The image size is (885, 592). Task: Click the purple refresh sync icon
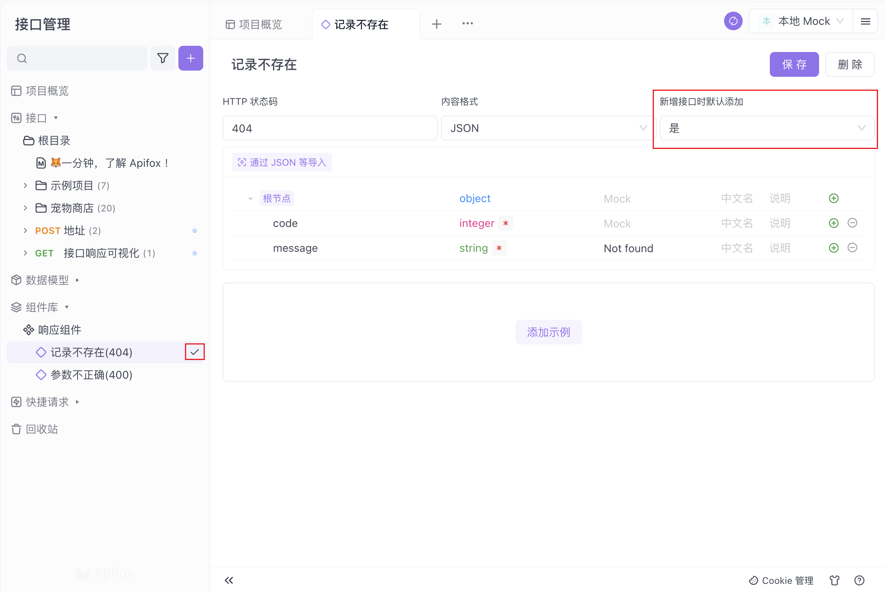tap(733, 21)
